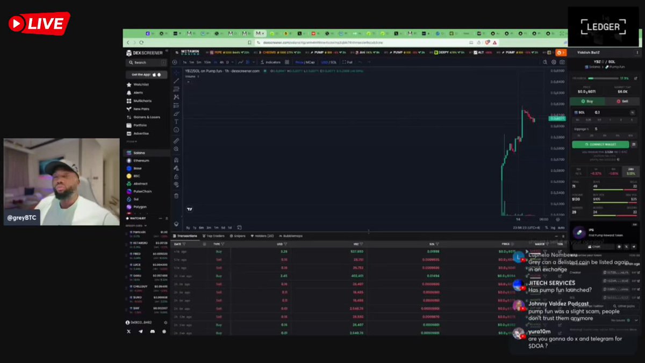Click the trash remove-drawings icon
Screen dimensions: 645x363
pos(176,196)
